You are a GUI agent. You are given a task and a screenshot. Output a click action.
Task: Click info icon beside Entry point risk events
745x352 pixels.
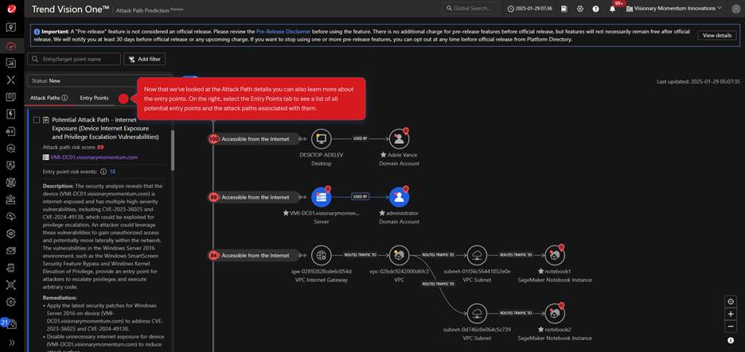(x=103, y=172)
